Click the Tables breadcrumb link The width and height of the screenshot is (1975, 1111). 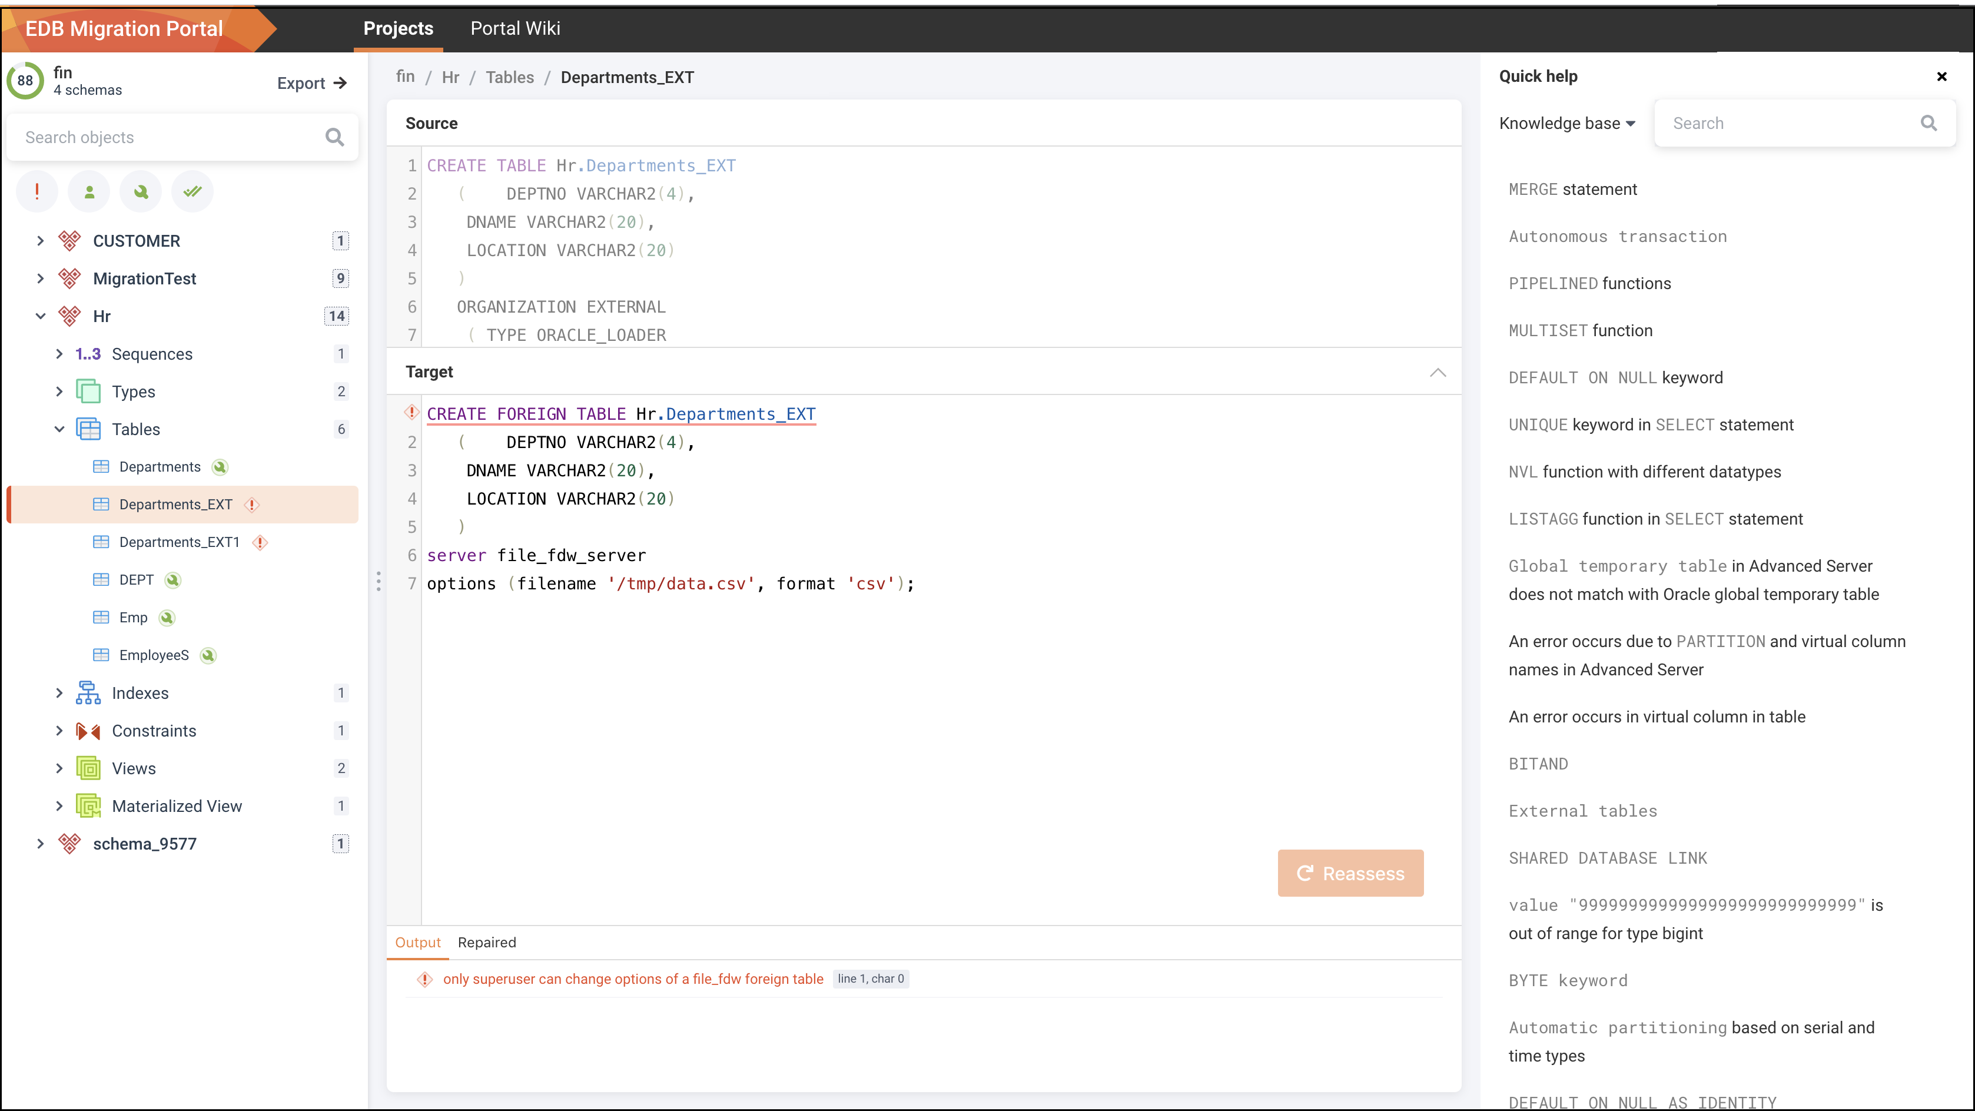509,78
